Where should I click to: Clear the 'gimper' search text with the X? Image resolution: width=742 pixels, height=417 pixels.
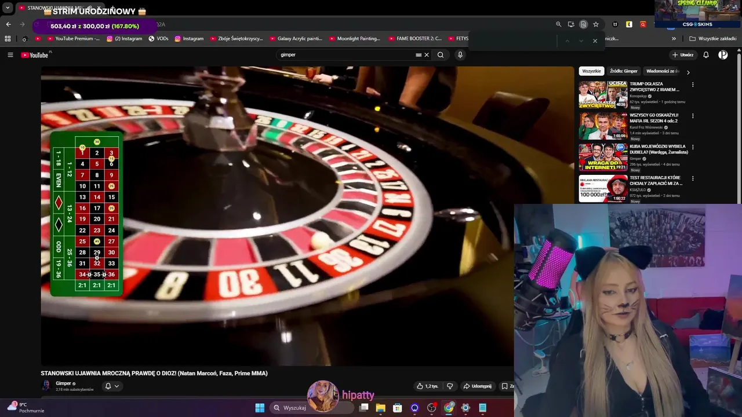click(x=427, y=55)
